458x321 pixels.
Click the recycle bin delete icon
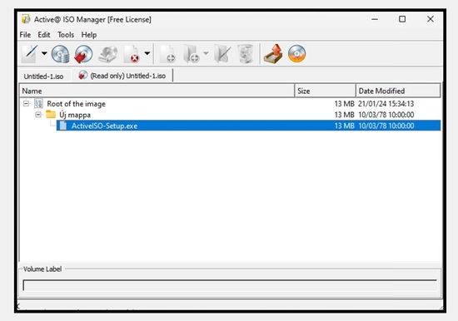(246, 54)
